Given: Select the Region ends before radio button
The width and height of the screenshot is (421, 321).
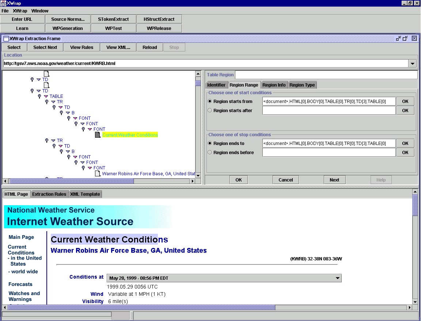Looking at the screenshot, I should coord(210,153).
